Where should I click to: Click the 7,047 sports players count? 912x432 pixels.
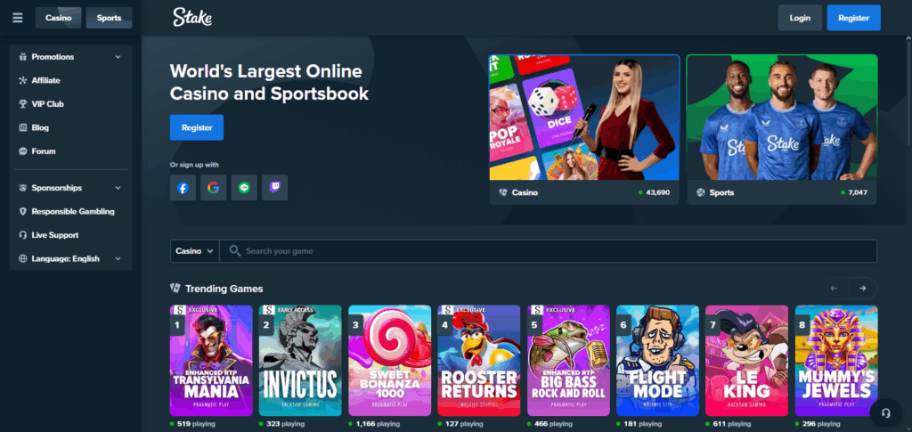pyautogui.click(x=858, y=192)
